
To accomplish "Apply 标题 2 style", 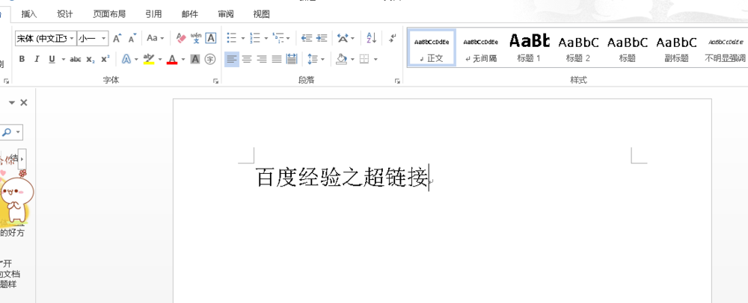I will (x=578, y=48).
